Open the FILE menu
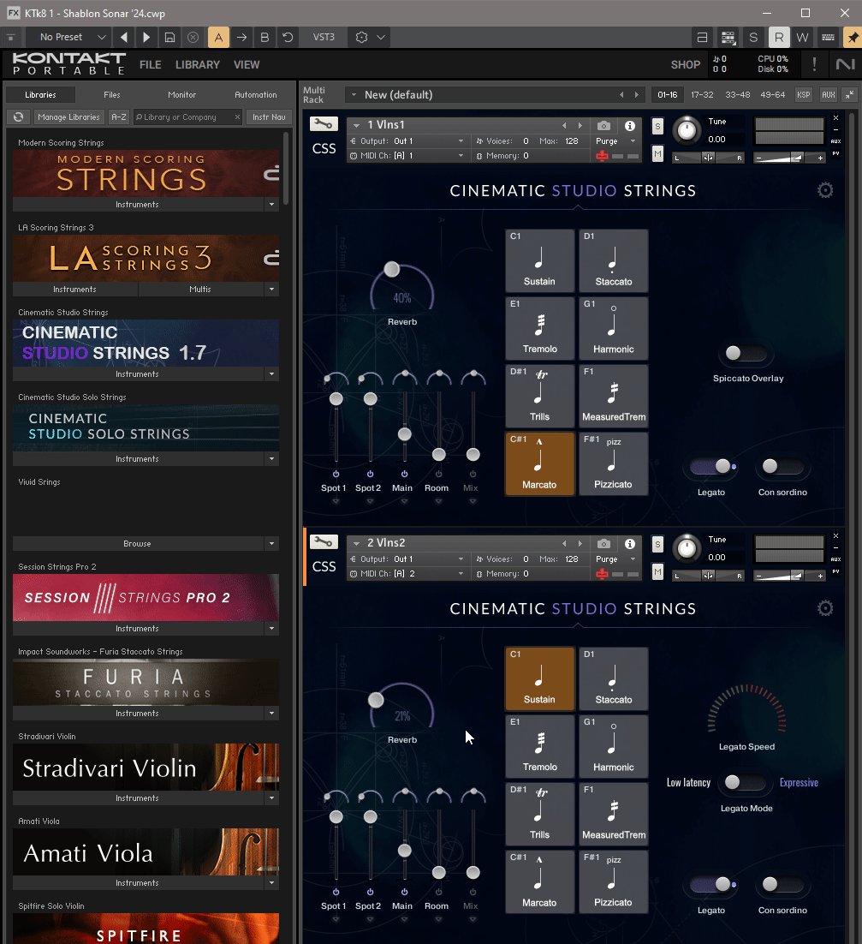The width and height of the screenshot is (862, 944). point(151,65)
